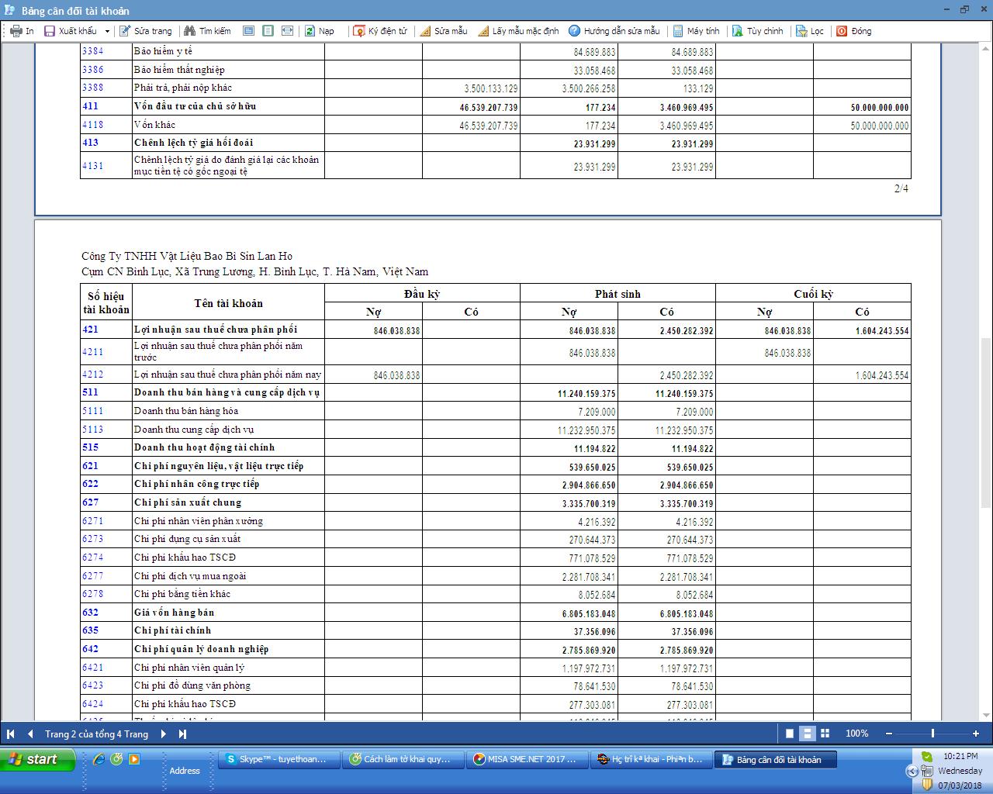Select 'Doanh thu hoạt động tài chính' text
This screenshot has height=794, width=993.
point(204,447)
